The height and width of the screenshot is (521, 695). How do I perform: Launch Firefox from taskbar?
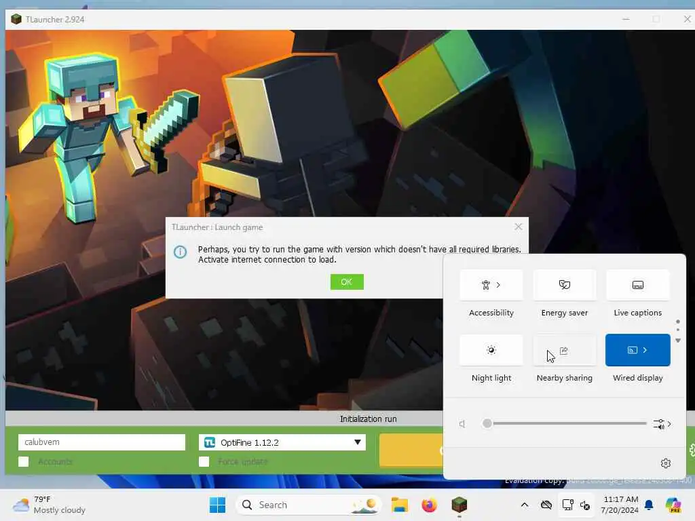click(x=429, y=505)
